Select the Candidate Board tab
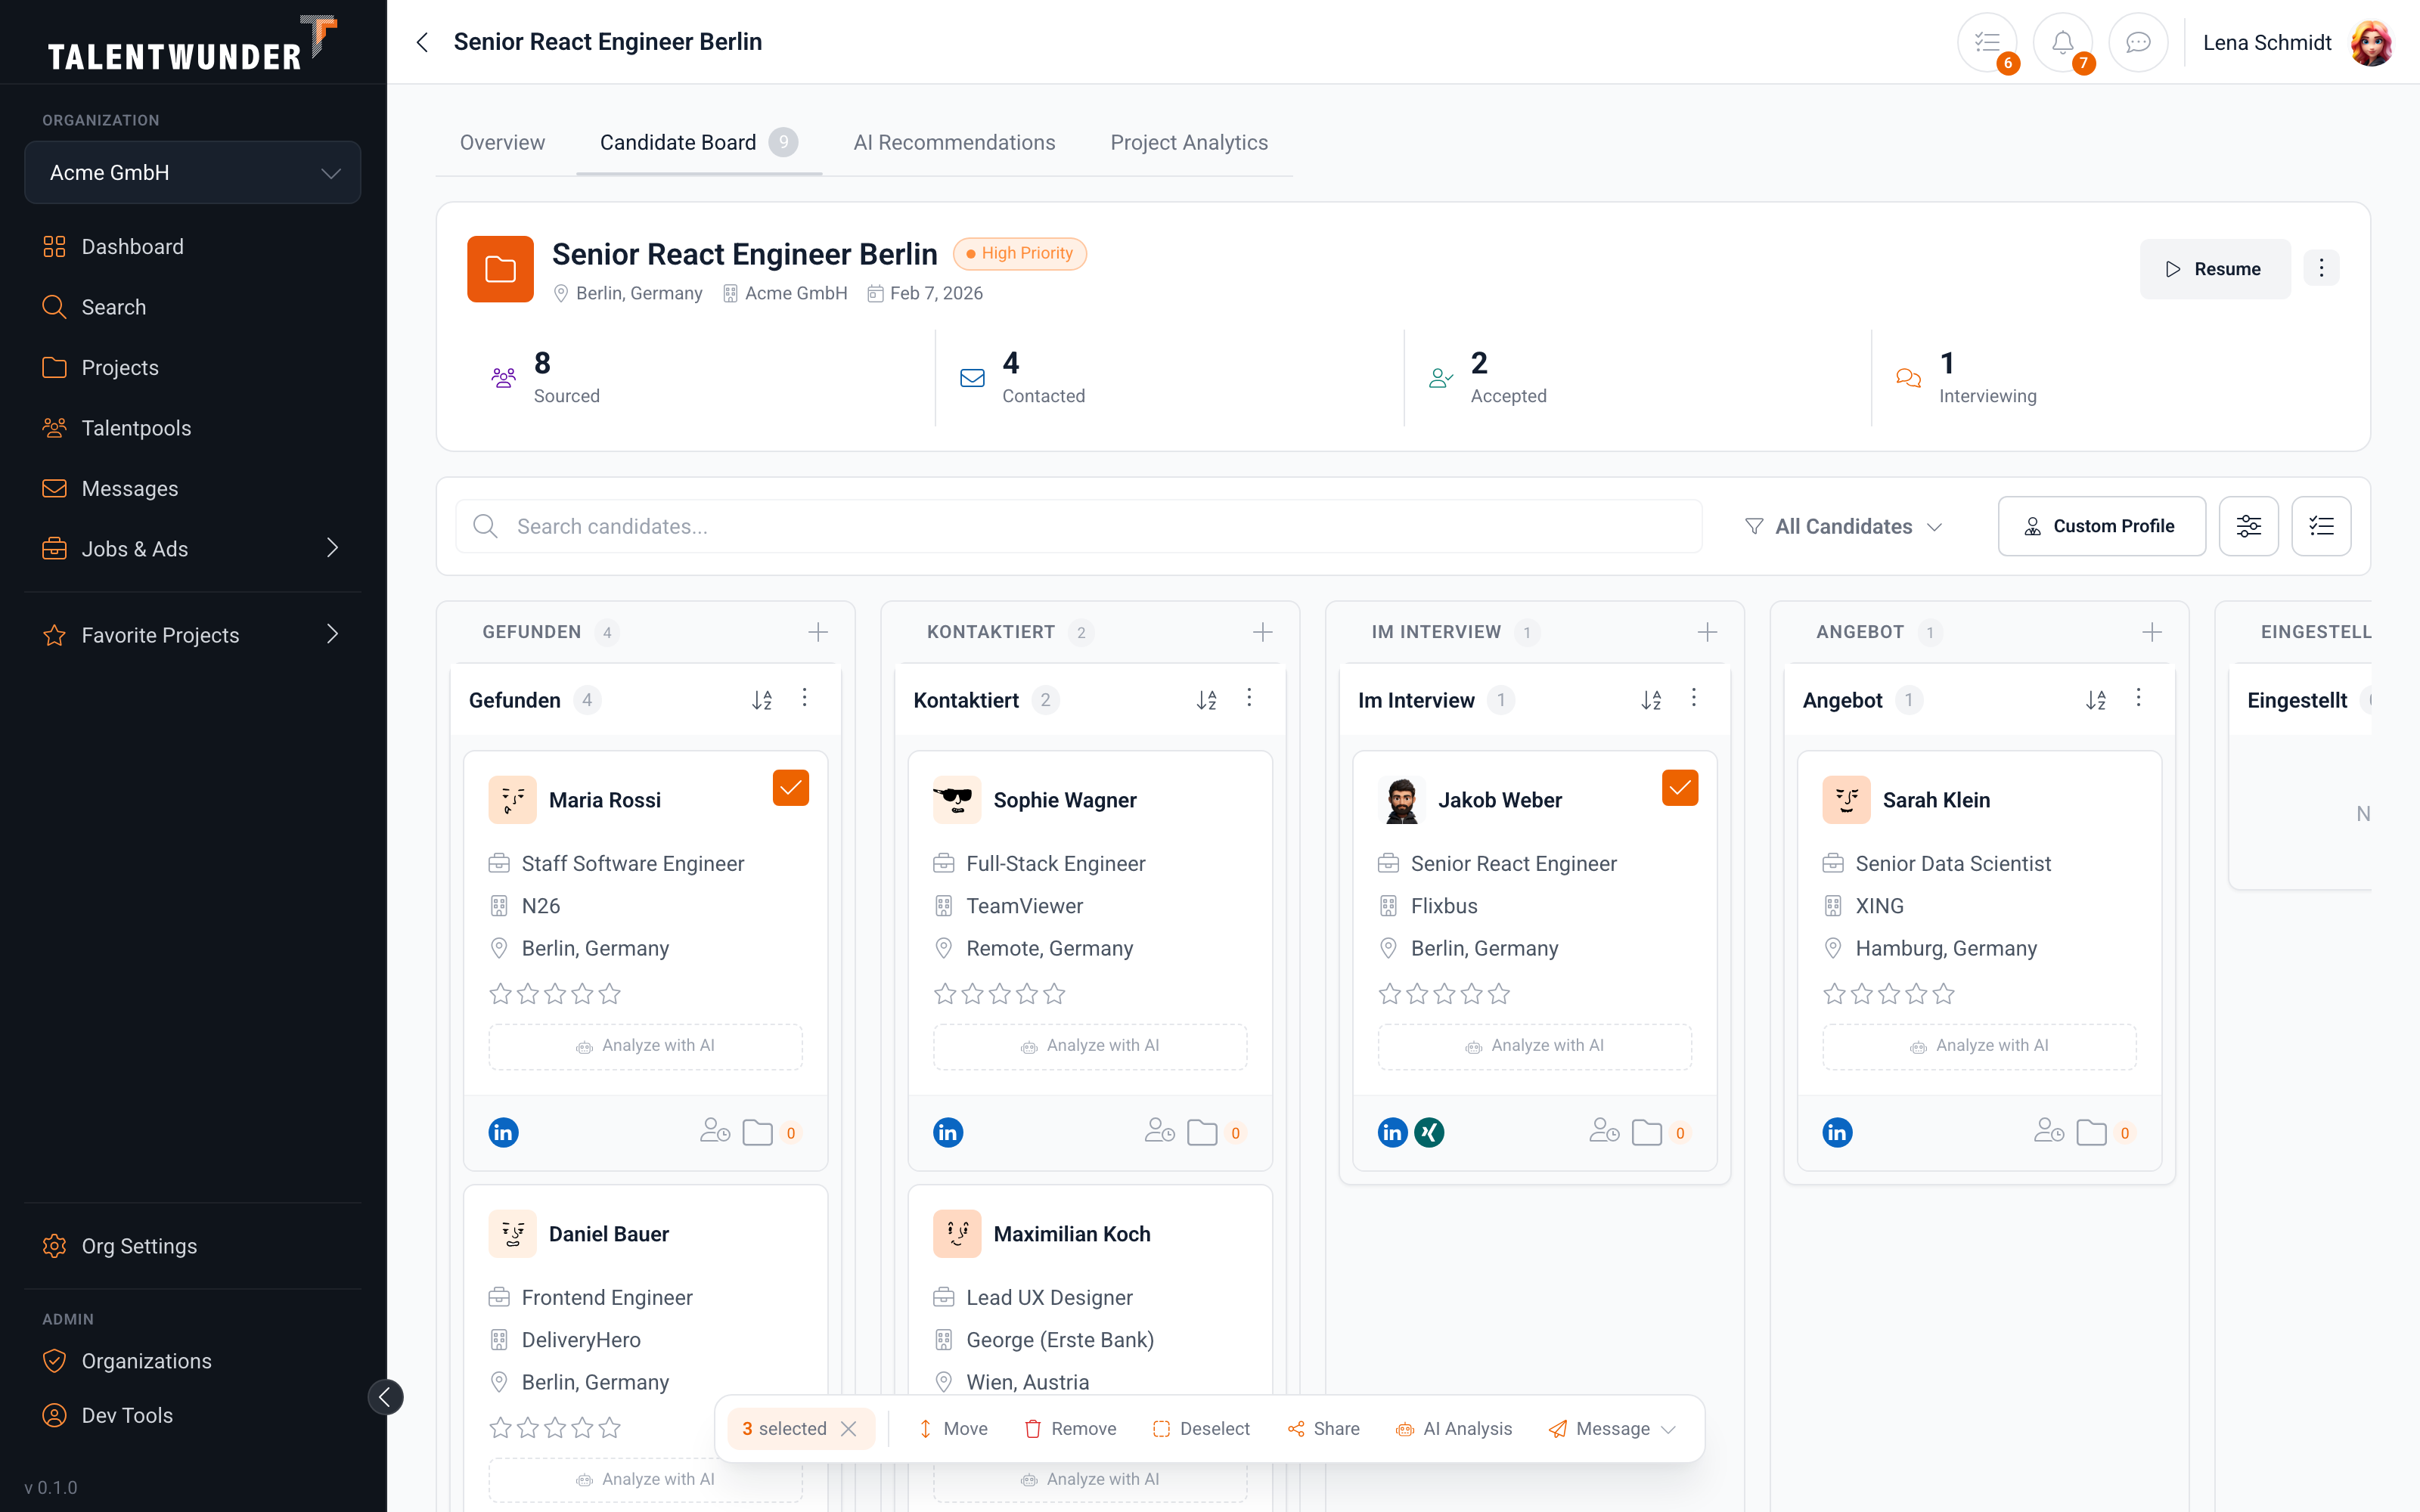Screen dimensions: 2420x1512 [x=699, y=143]
